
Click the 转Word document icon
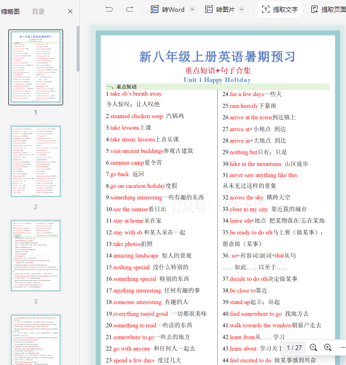pyautogui.click(x=155, y=9)
